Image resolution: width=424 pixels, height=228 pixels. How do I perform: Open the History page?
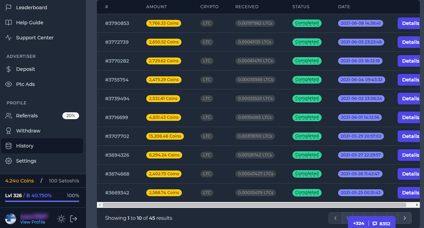[x=42, y=146]
